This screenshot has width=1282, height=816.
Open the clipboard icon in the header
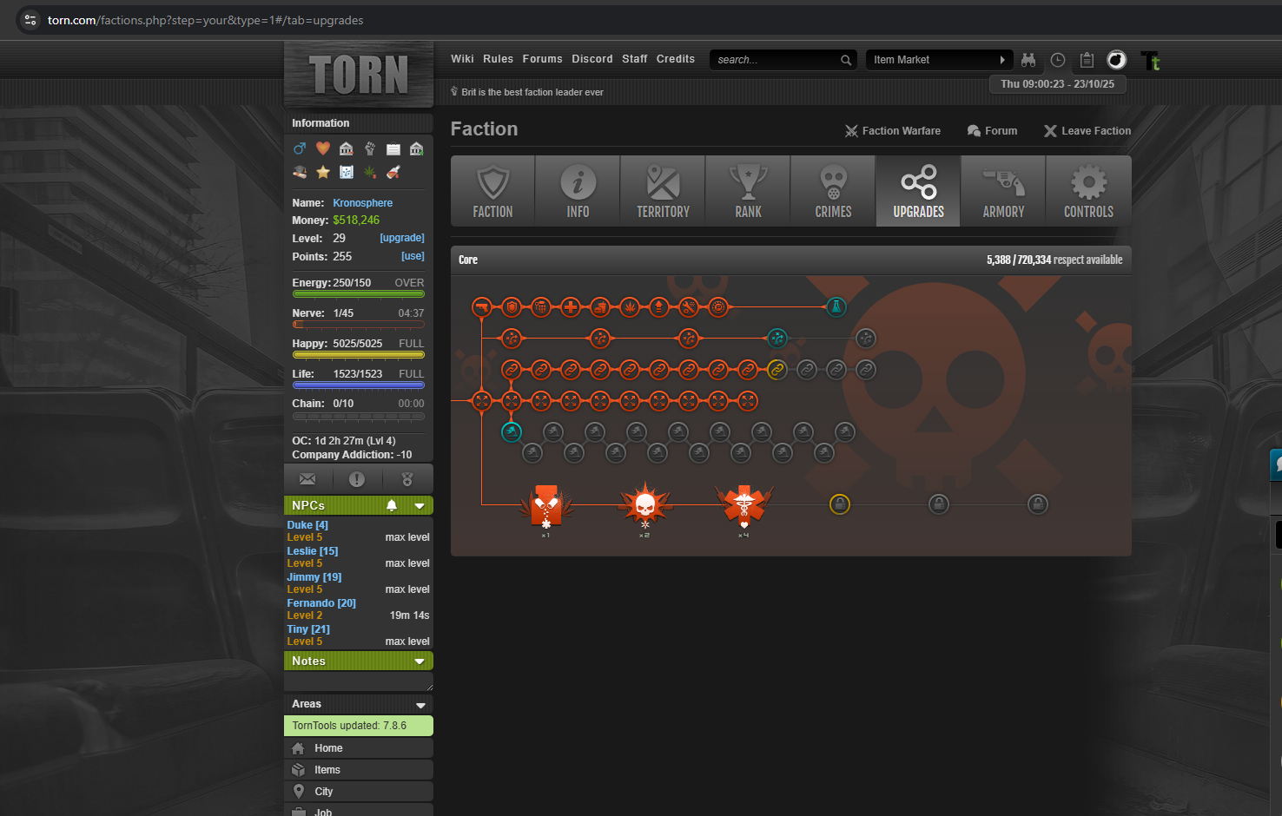tap(1087, 60)
